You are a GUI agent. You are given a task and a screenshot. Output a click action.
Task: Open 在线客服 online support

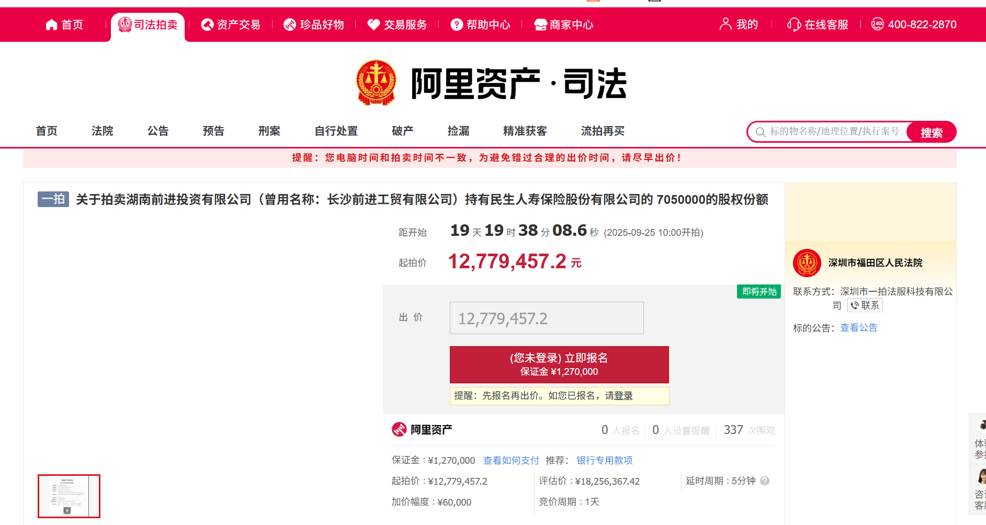(x=818, y=25)
